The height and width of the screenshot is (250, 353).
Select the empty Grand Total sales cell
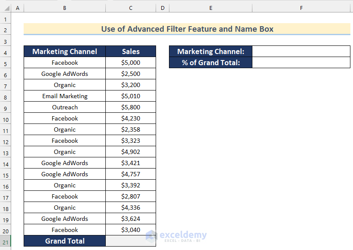pos(130,241)
